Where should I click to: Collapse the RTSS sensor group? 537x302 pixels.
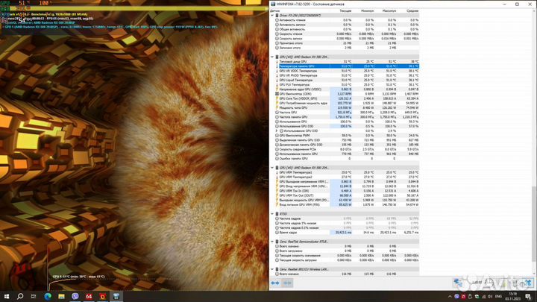coord(272,214)
